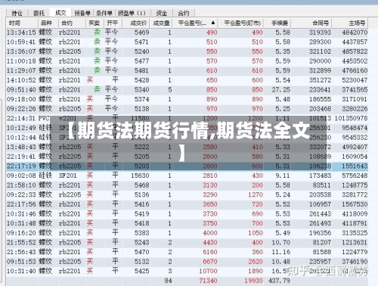Click the profit value 6160

(x=210, y=252)
